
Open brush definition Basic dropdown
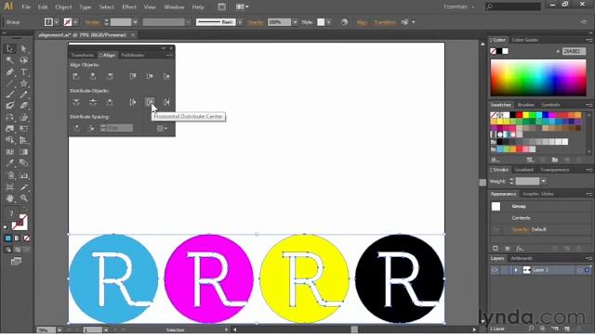[240, 22]
